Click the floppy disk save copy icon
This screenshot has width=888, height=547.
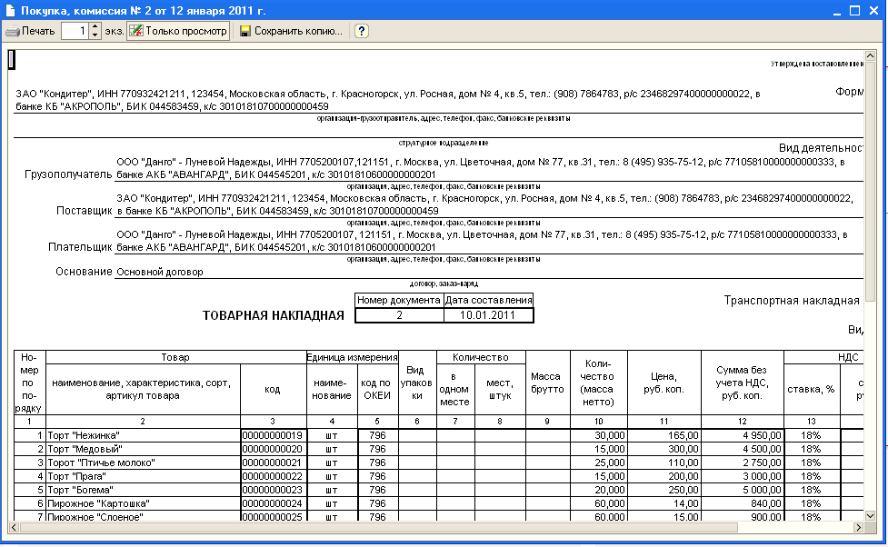tap(245, 32)
